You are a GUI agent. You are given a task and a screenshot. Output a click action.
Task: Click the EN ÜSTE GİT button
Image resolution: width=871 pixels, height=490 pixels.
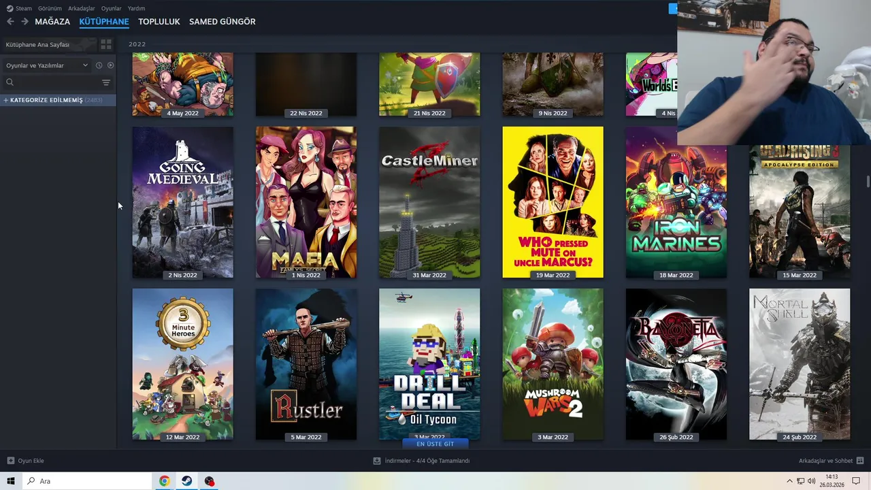pos(435,444)
